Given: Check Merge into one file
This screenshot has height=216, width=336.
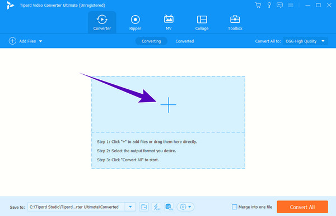Looking at the screenshot, I should tap(235, 207).
